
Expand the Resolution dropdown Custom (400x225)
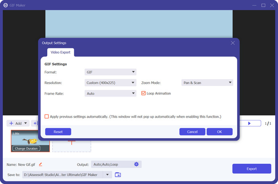(x=110, y=83)
